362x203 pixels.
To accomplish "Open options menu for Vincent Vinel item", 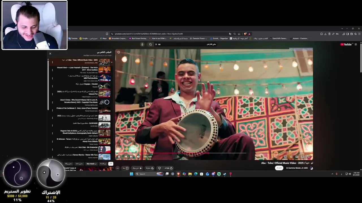I will point(52,70).
